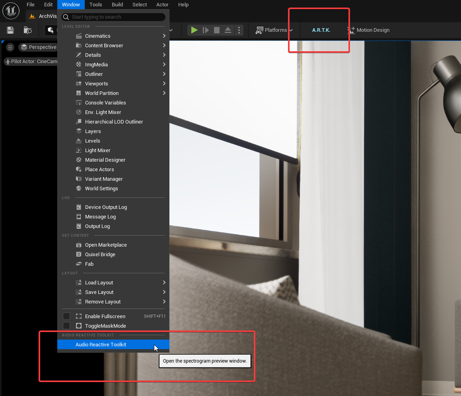Click the Layers stack icon
The width and height of the screenshot is (461, 396).
tap(79, 131)
